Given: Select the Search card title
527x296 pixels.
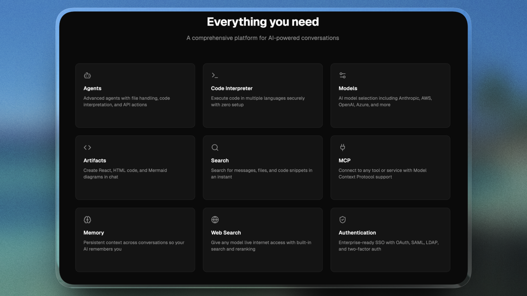Looking at the screenshot, I should click(x=220, y=160).
